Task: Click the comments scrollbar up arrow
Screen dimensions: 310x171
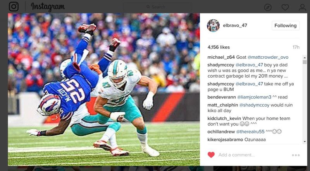Action: coord(305,58)
